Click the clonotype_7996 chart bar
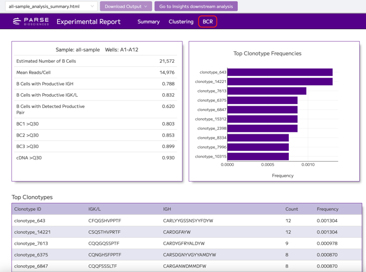 (x=258, y=147)
